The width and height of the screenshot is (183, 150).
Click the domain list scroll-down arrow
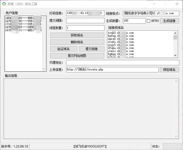point(175,55)
